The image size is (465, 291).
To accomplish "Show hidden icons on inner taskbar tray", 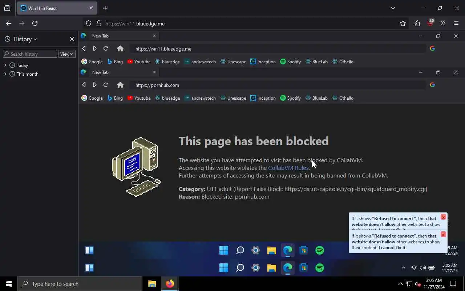I will tap(403, 268).
